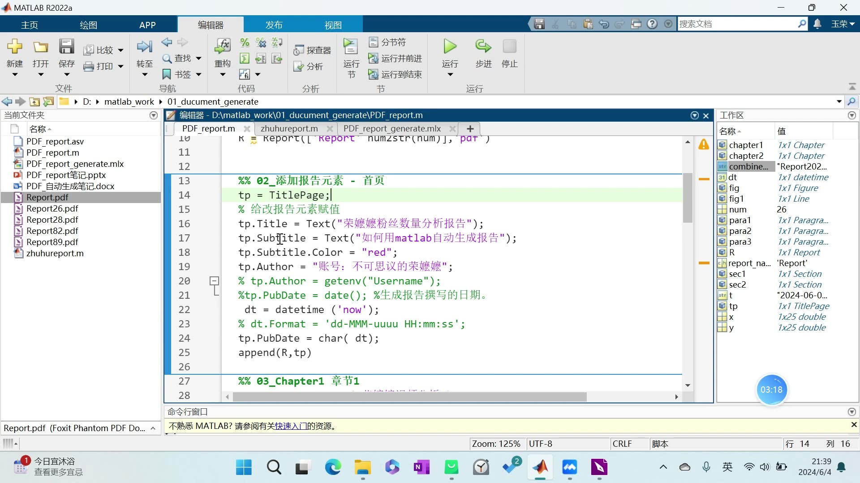Click the browse for folder icon
This screenshot has width=860, height=483.
[x=48, y=102]
